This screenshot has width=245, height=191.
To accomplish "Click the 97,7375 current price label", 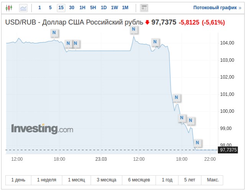I will click(x=228, y=150).
